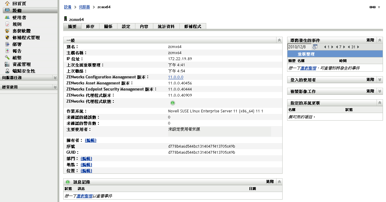Open 報告 reports icon in sidebar

7,51
